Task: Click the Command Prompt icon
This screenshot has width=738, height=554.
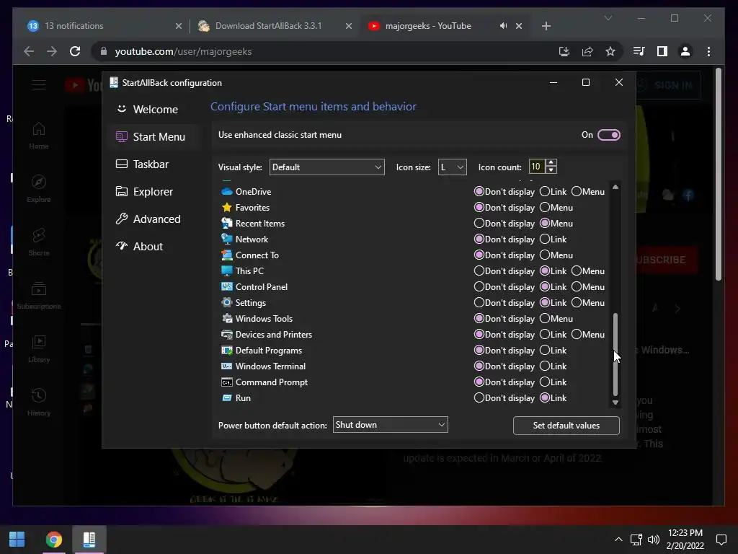Action: point(227,382)
